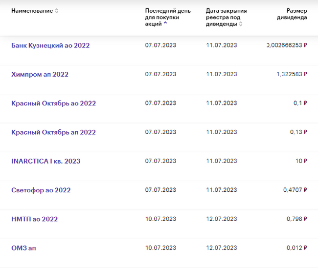318x268 pixels.
Task: Click the Наименование column header
Action: (32, 11)
